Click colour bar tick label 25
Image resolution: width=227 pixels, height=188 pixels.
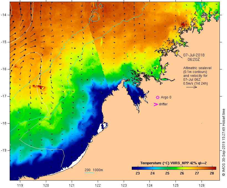point(167,173)
